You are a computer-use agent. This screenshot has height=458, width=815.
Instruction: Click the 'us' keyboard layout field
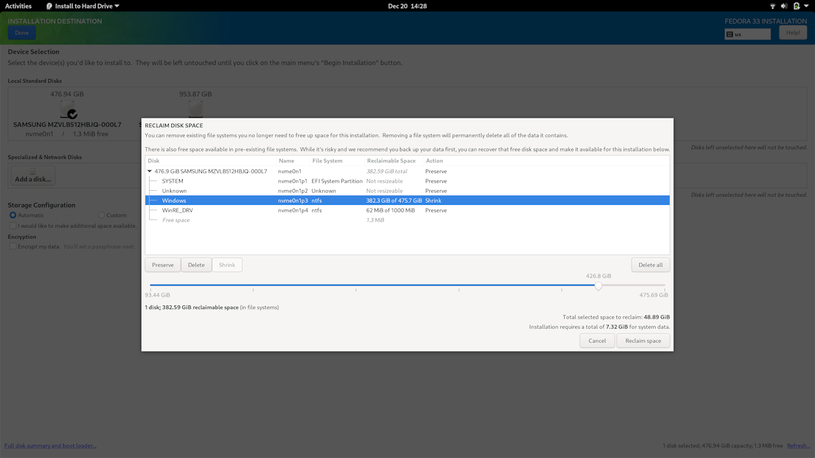748,34
